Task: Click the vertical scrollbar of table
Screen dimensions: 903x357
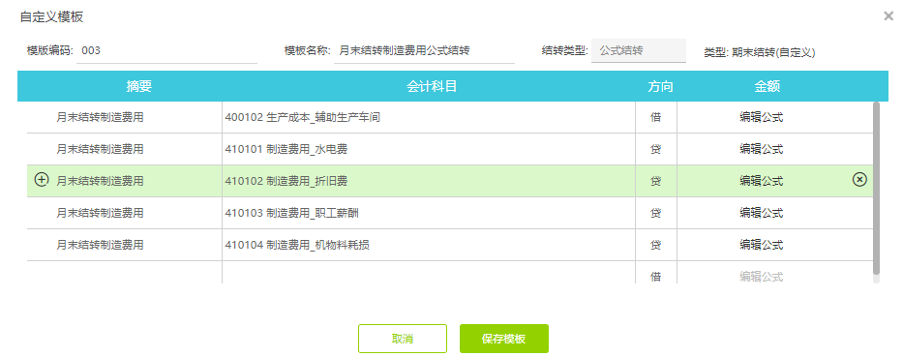Action: [877, 189]
